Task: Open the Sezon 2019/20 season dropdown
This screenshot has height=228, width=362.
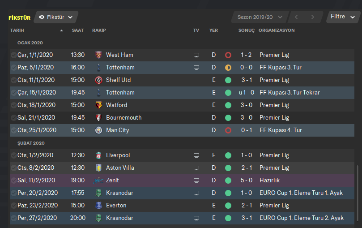Action: pyautogui.click(x=260, y=17)
